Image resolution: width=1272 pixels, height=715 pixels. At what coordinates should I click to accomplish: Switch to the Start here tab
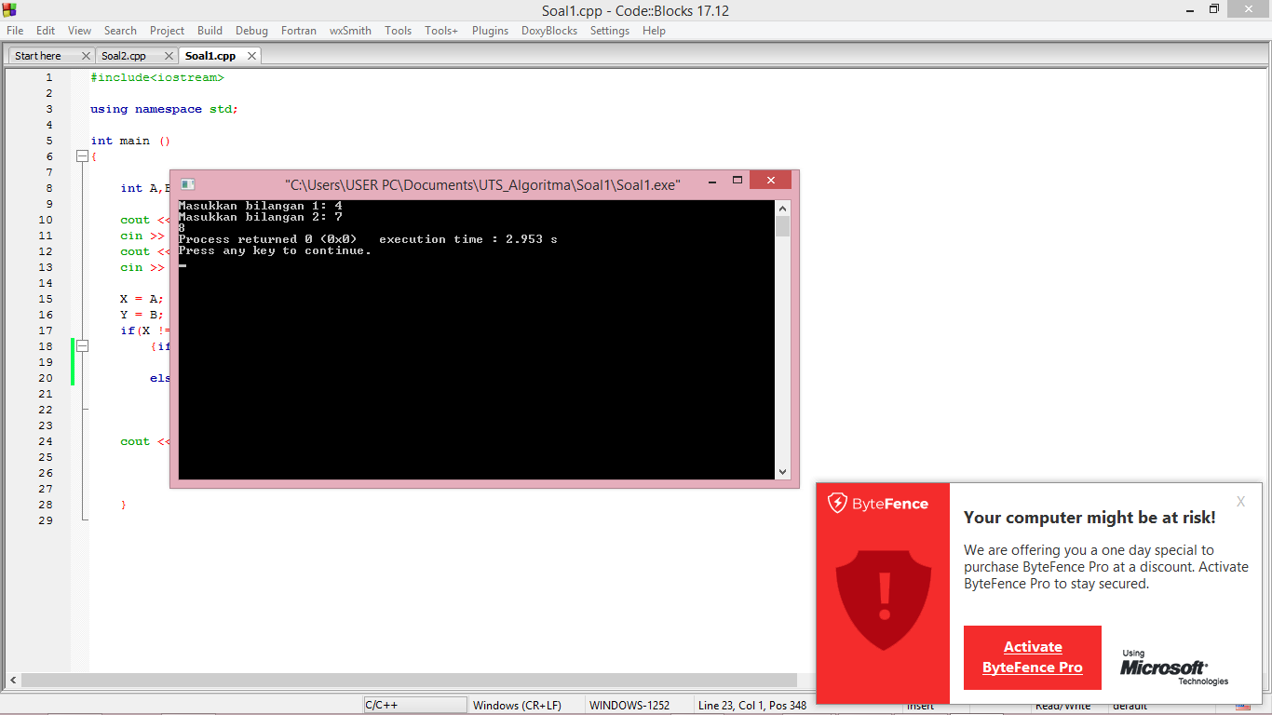point(38,56)
